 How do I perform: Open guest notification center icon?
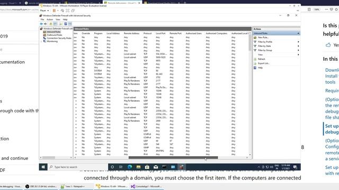tap(295, 167)
